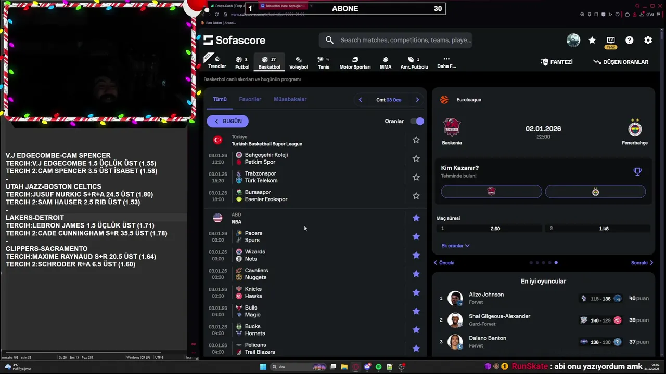
Task: Unstar the Cavaliers vs Nuggets match
Action: click(x=416, y=274)
